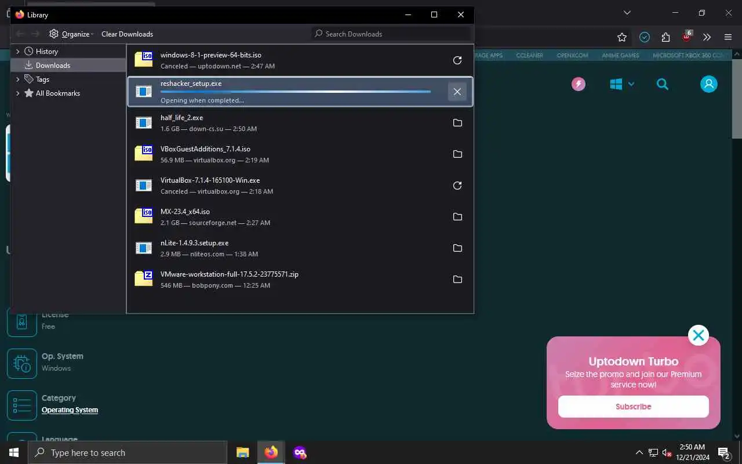Click the VirtualBox exe file icon
Viewport: 742px width, 464px height.
tap(143, 186)
